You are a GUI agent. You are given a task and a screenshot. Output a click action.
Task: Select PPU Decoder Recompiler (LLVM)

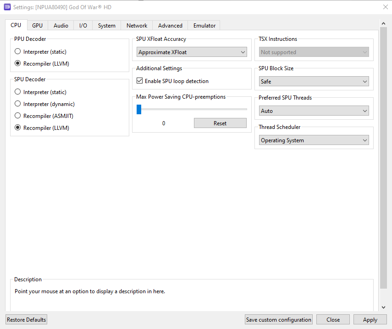coord(18,63)
